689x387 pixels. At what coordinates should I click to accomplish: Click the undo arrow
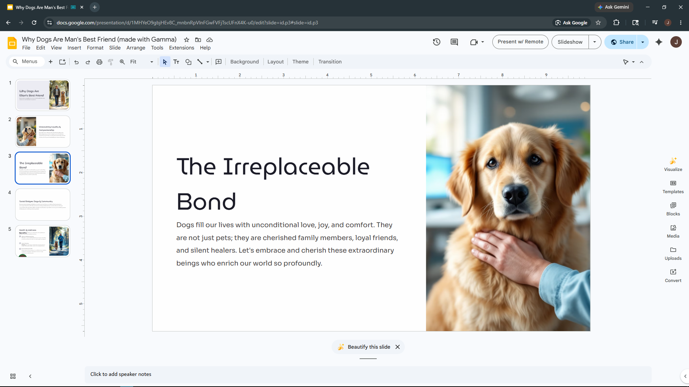pos(76,62)
